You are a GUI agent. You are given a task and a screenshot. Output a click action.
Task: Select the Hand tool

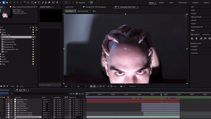tap(7, 3)
